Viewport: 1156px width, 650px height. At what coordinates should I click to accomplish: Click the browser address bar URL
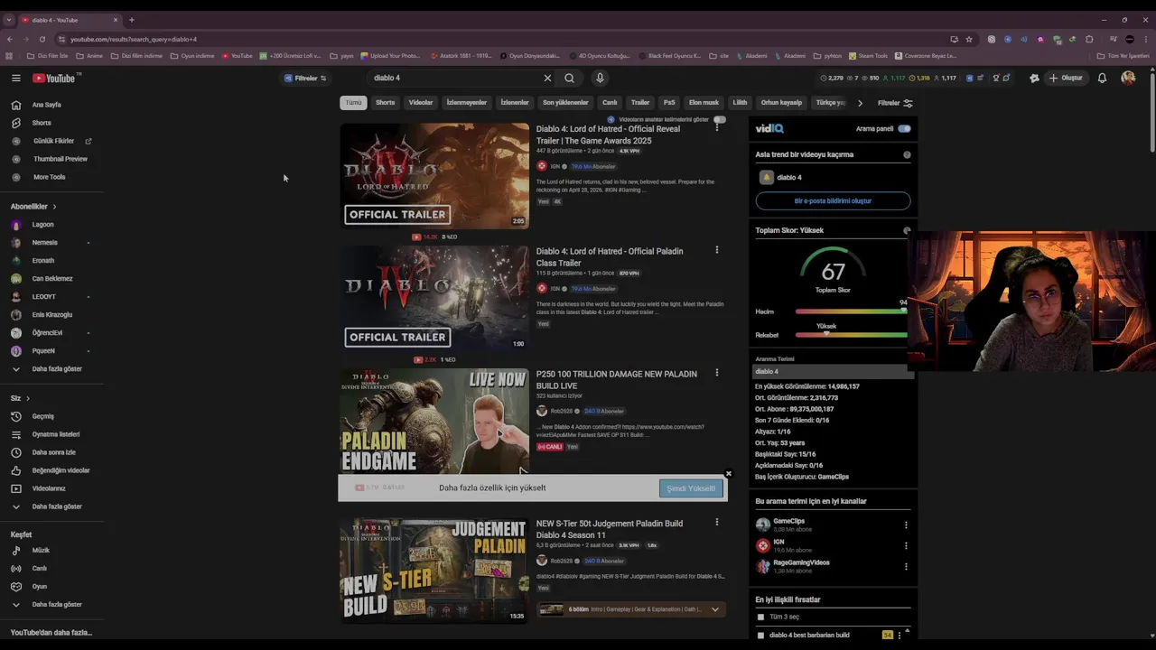click(134, 40)
